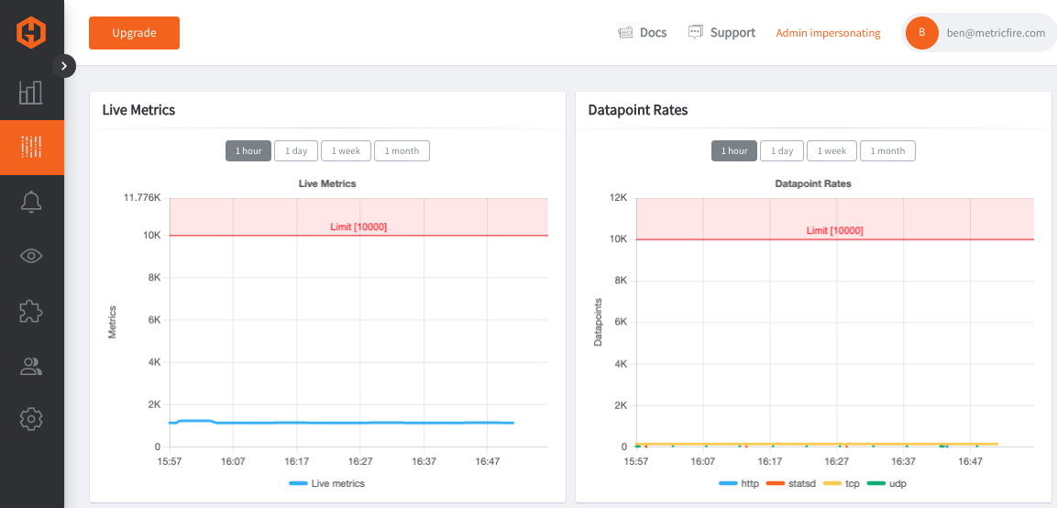The height and width of the screenshot is (508, 1057).
Task: Open the dashboards bar chart sidebar icon
Action: coord(31,93)
